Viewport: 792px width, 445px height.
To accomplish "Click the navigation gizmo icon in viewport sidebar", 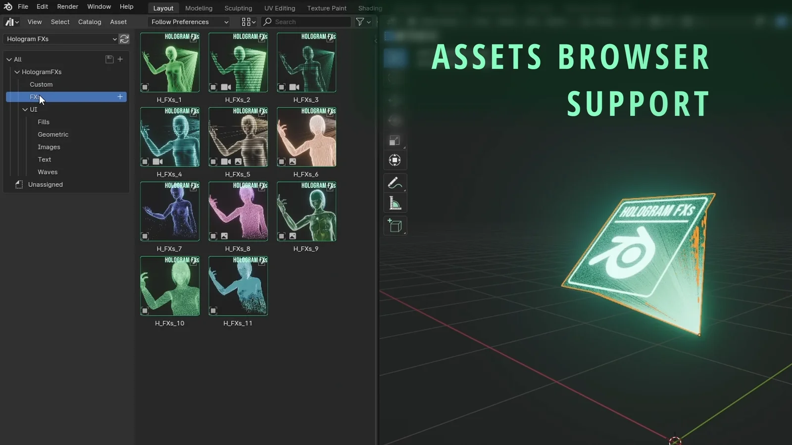I will pos(395,160).
